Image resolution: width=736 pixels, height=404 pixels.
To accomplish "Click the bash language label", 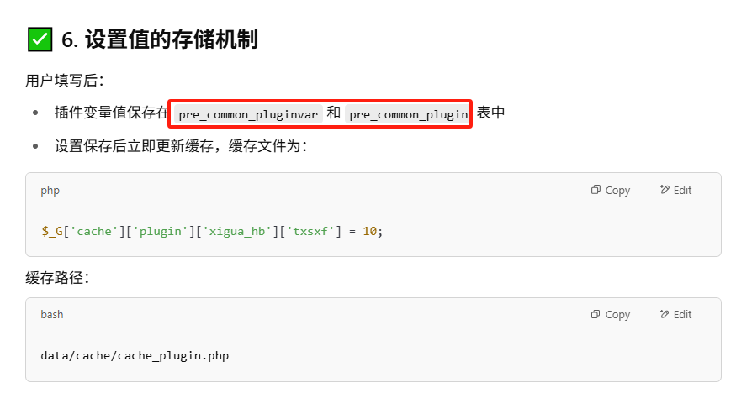I will [x=52, y=315].
